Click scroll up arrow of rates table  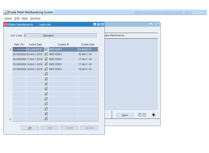10,49
